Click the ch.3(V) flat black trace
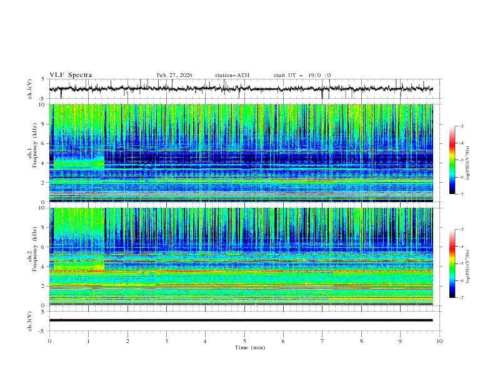Viewport: 495px width, 383px height. pos(241,320)
